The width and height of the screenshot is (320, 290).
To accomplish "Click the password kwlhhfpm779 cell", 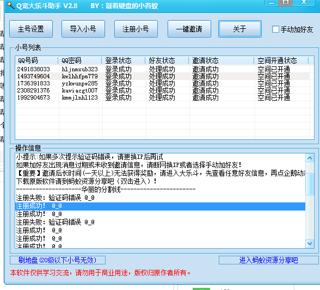I will tap(80, 76).
